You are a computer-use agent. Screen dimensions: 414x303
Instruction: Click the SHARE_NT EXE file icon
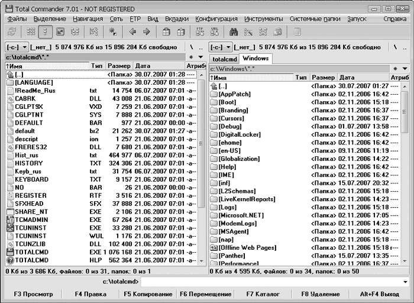click(10, 212)
